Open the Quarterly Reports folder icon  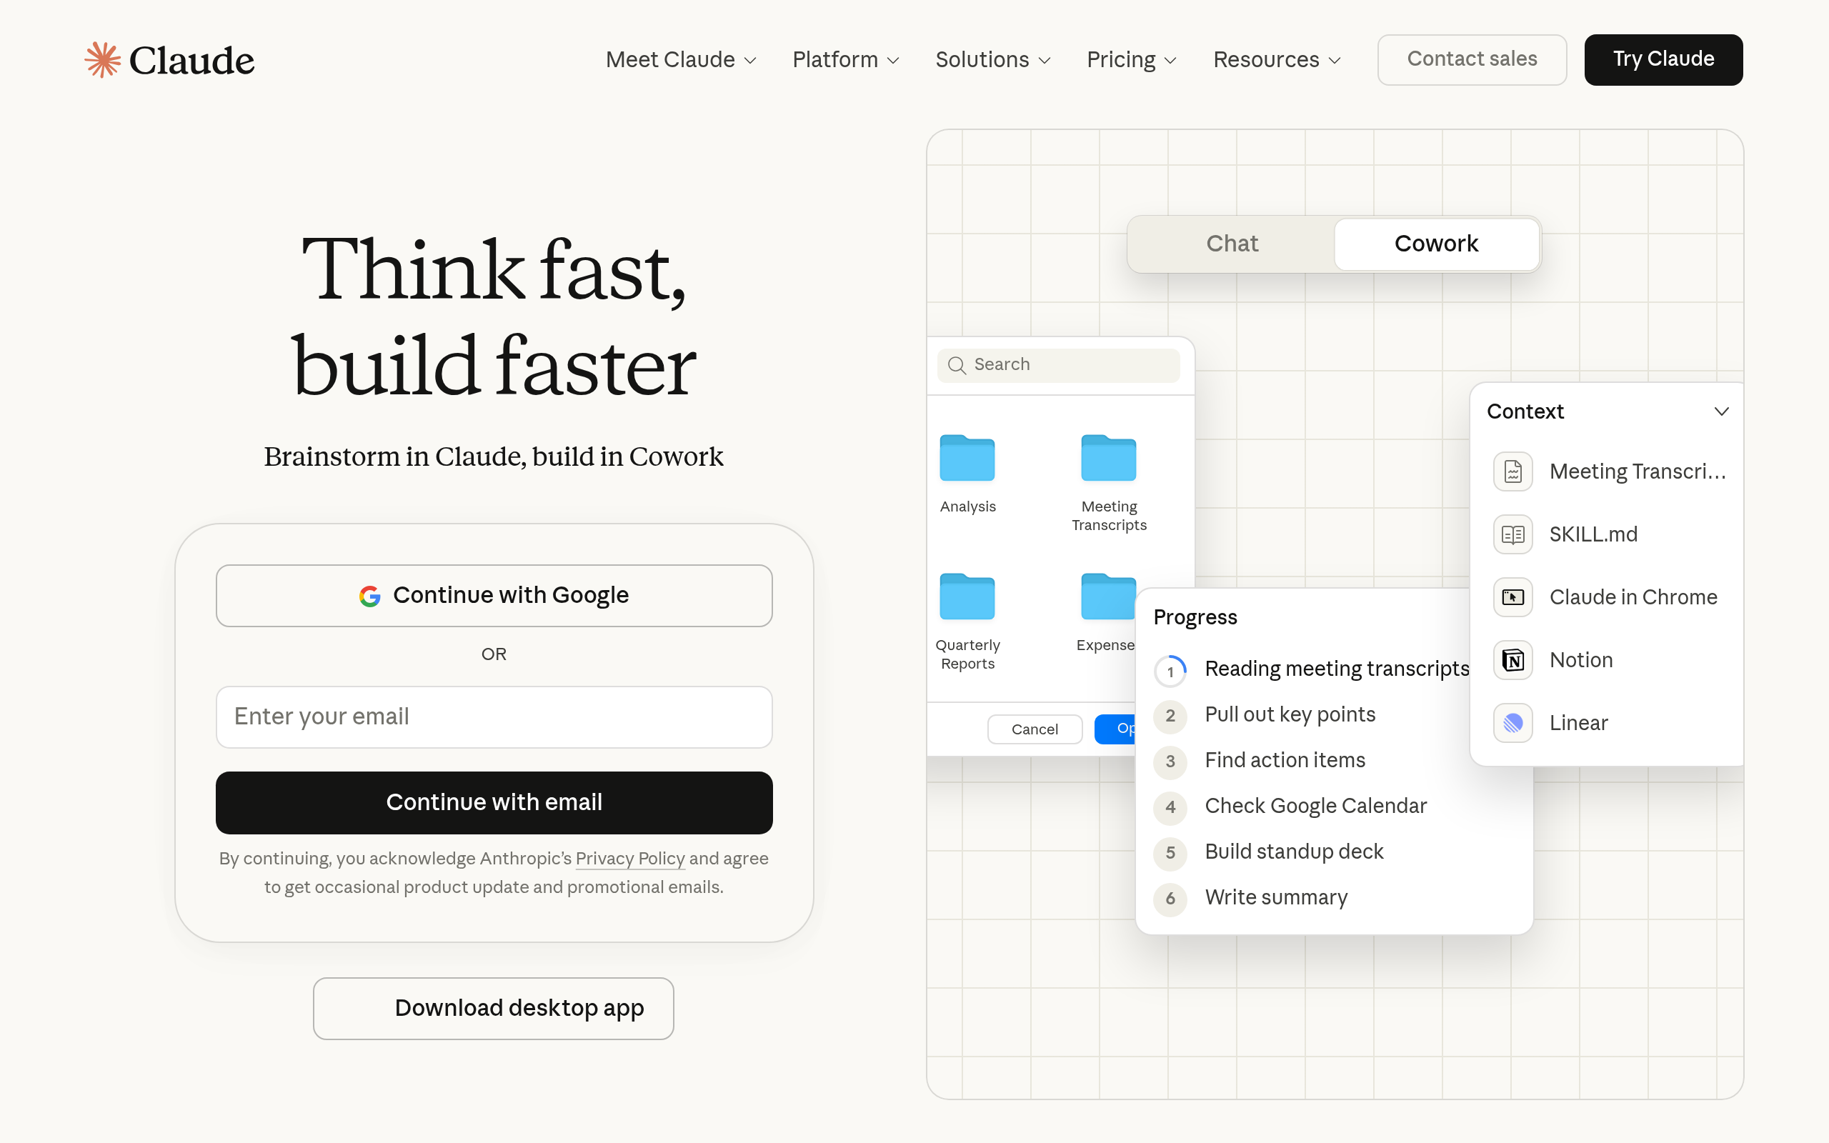tap(967, 597)
